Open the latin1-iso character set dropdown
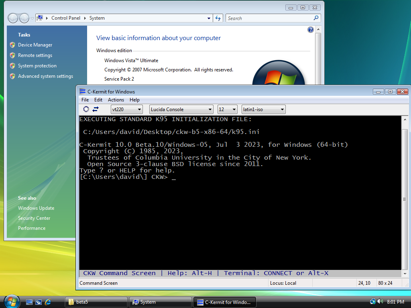Screen dimensions: 411x308 point(263,109)
